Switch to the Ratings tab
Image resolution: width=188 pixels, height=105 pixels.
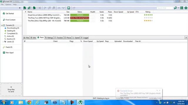[49, 38]
